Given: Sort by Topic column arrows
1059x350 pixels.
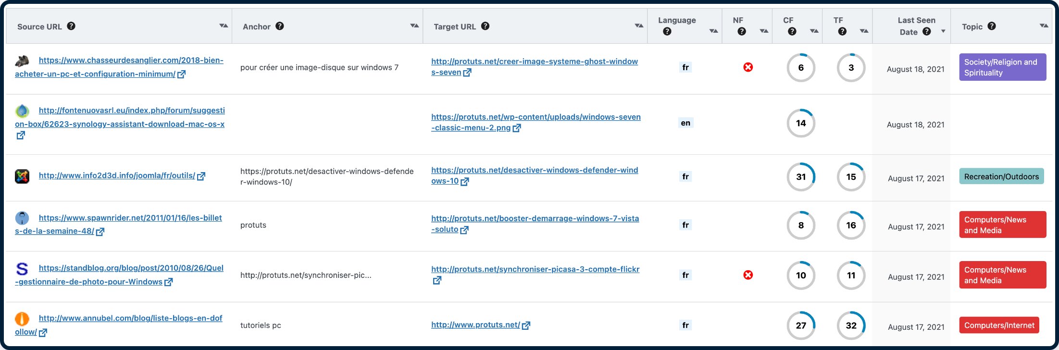Looking at the screenshot, I should 1044,25.
